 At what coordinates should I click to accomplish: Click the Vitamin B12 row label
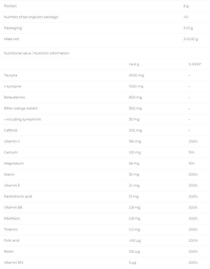click(14, 263)
